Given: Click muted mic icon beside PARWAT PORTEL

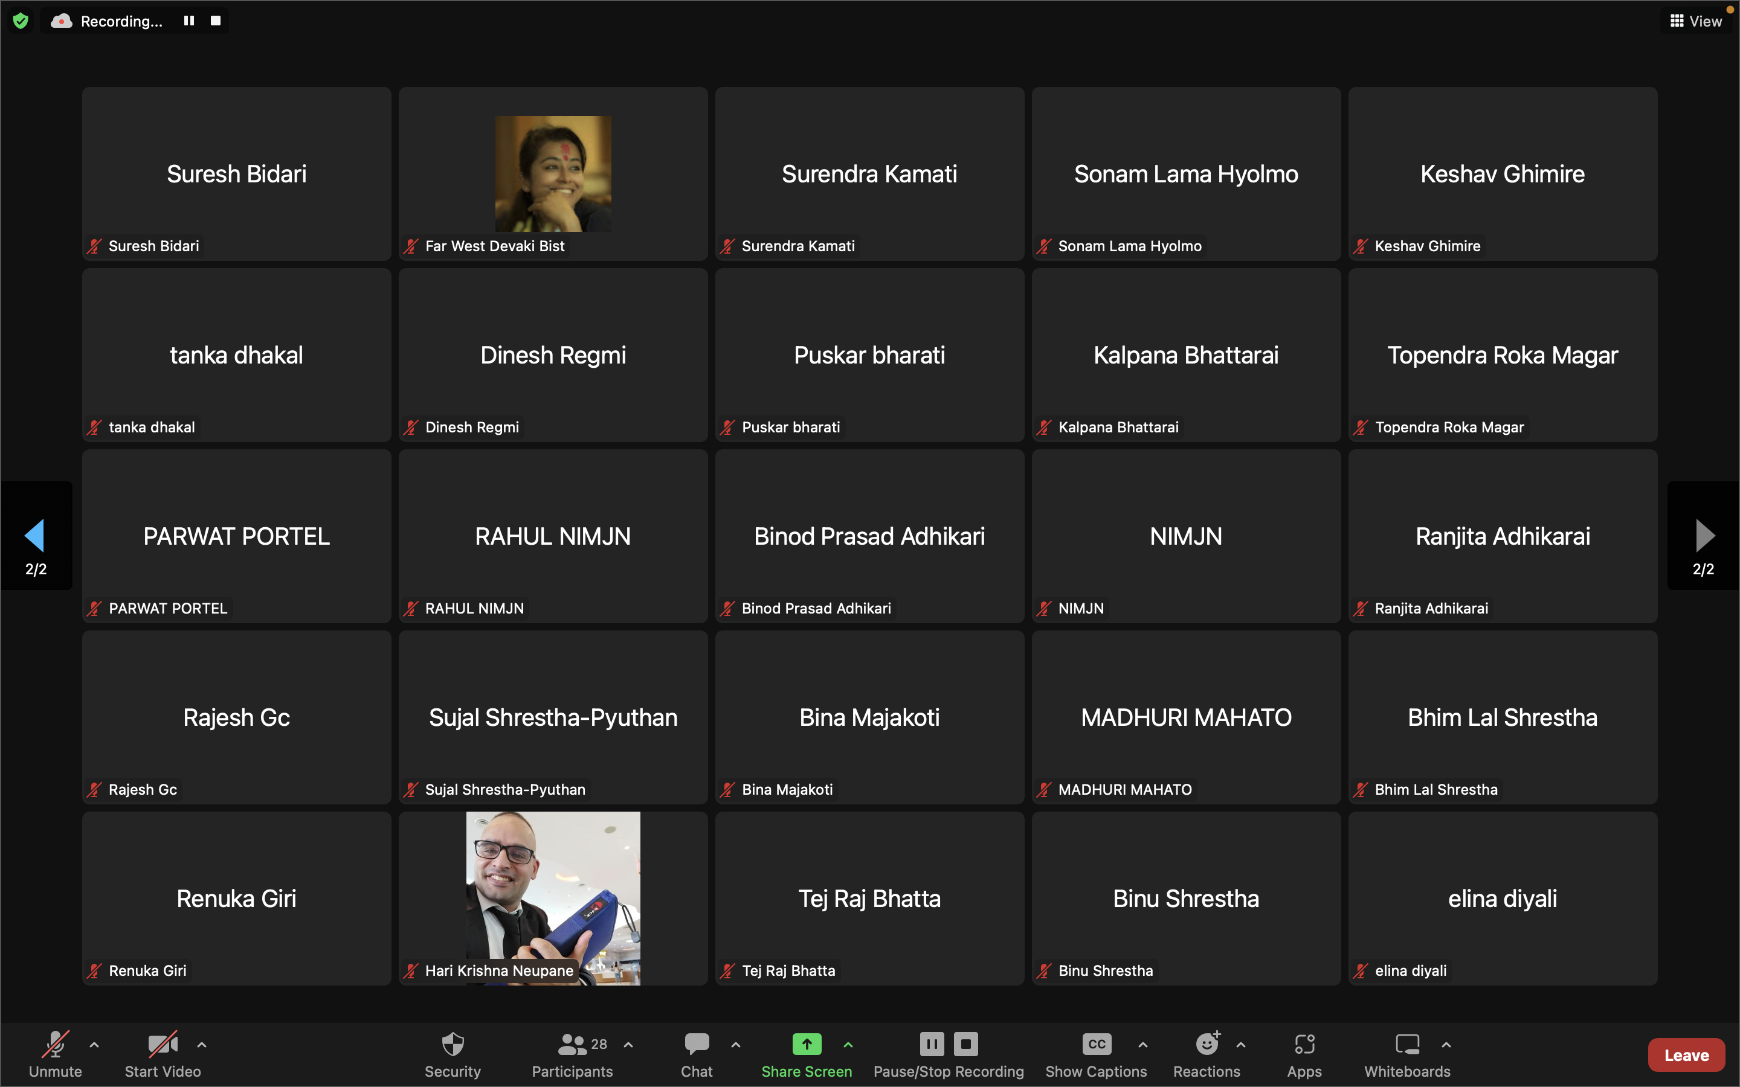Looking at the screenshot, I should pos(94,609).
